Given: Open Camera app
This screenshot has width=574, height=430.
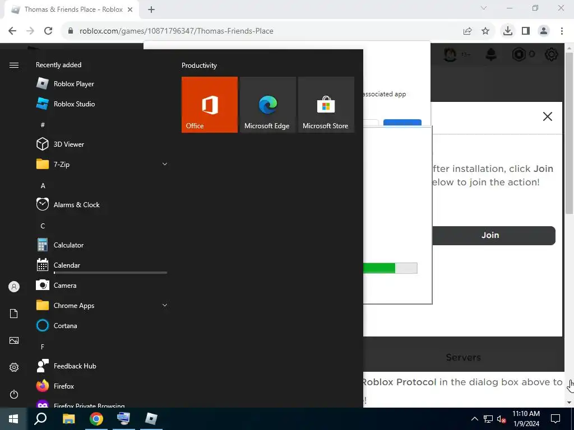Looking at the screenshot, I should coord(102,285).
